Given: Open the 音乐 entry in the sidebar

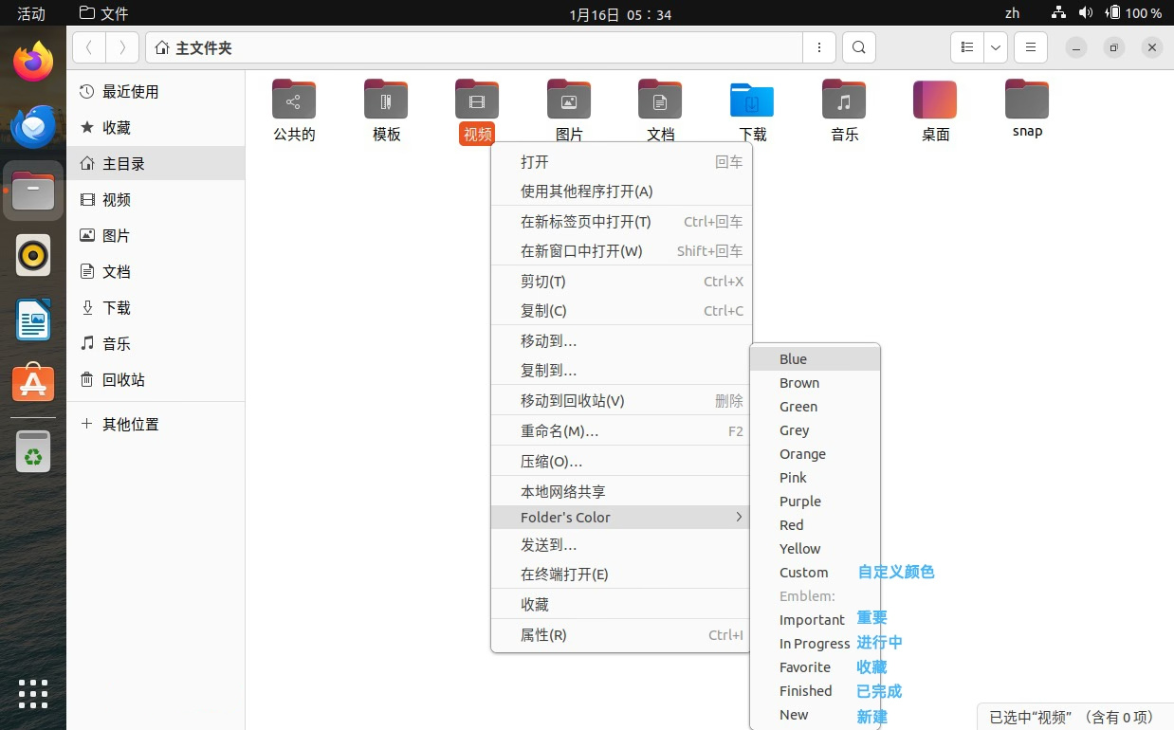Looking at the screenshot, I should [117, 343].
